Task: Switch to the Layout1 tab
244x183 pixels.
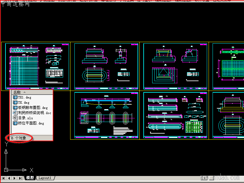Action: 45,178
